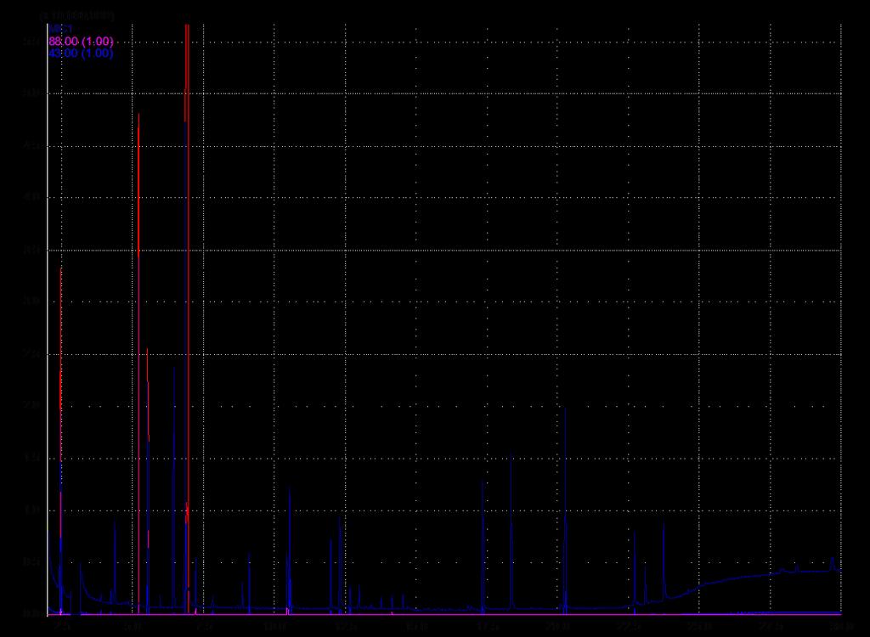The image size is (870, 637).
Task: Click the blue peak just right of the 10.0 mark
Action: coord(290,550)
